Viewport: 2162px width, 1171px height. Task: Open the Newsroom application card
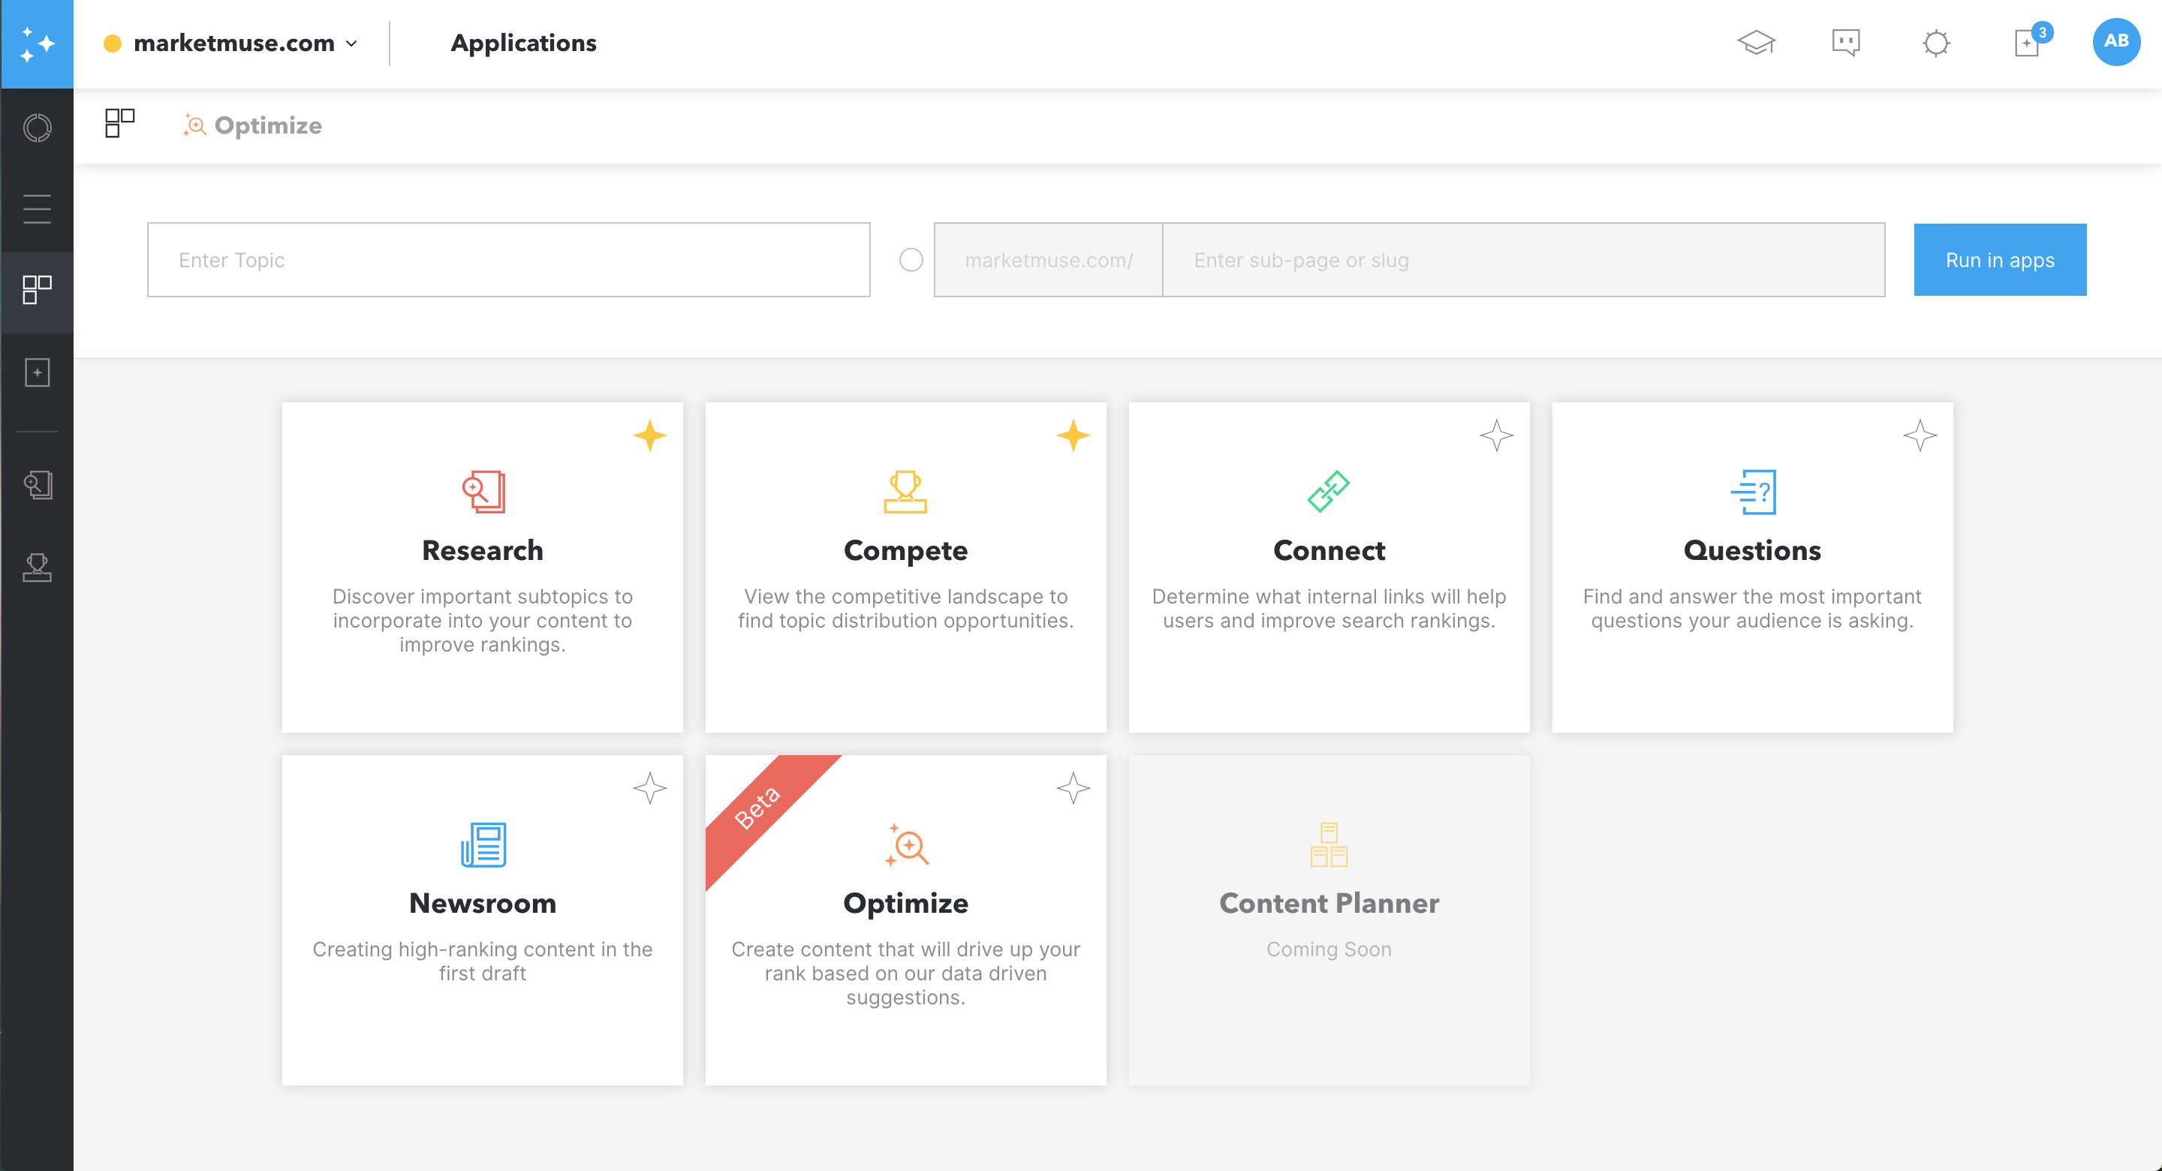(483, 920)
